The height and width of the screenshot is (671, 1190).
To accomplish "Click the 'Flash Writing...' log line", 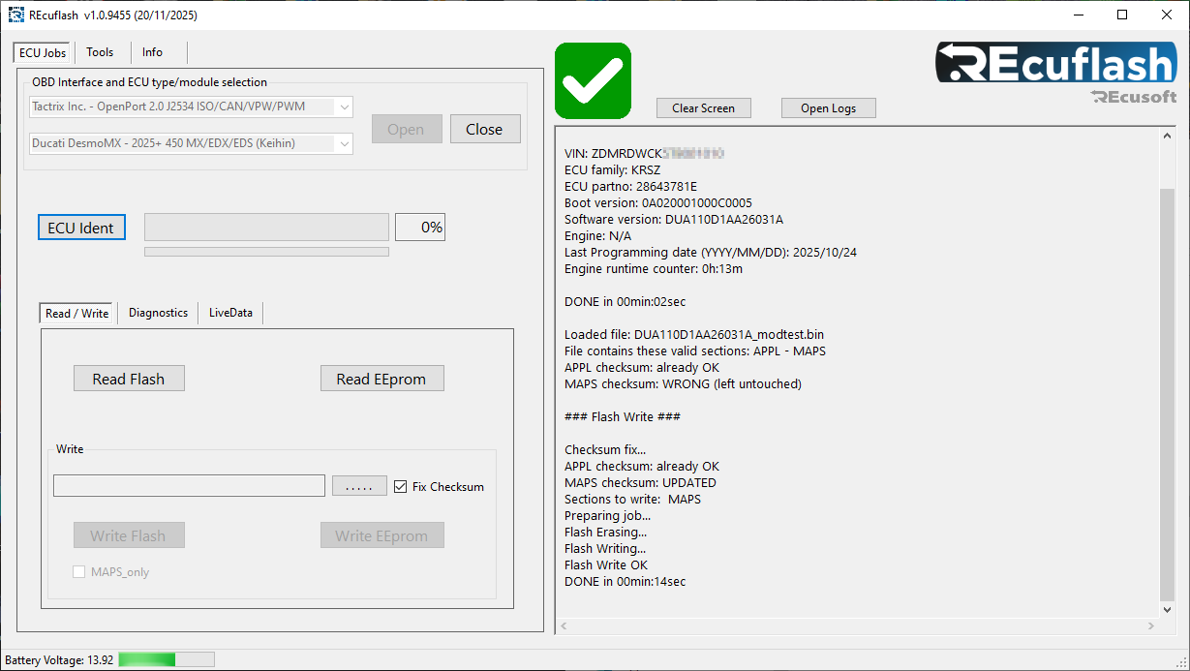I will [x=605, y=548].
